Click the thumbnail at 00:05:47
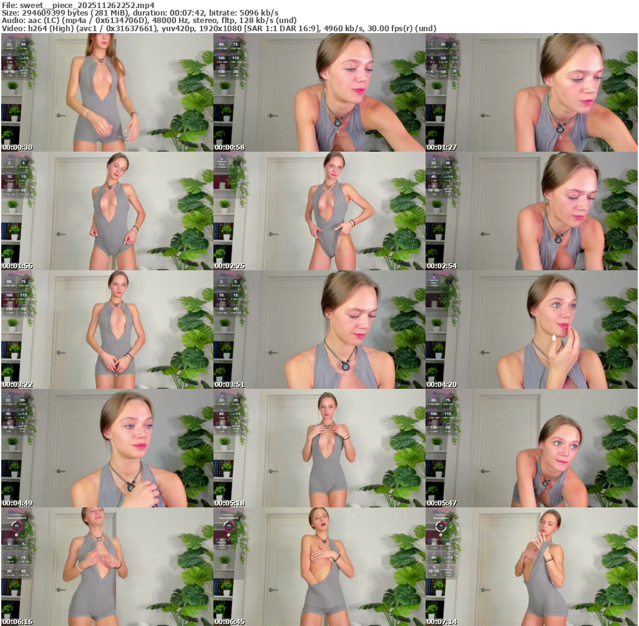Image resolution: width=639 pixels, height=626 pixels. (x=532, y=448)
